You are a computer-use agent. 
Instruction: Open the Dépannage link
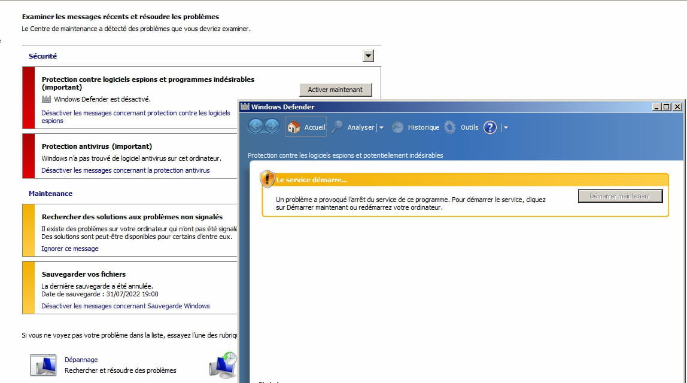[81, 359]
